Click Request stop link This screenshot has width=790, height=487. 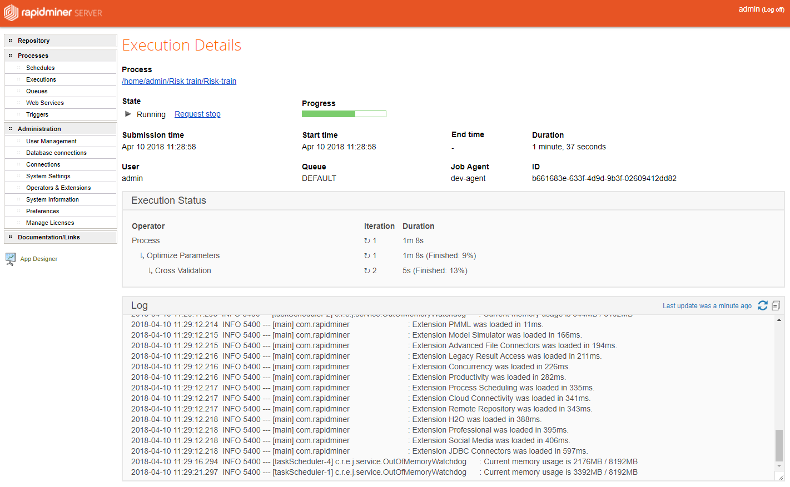click(x=197, y=114)
